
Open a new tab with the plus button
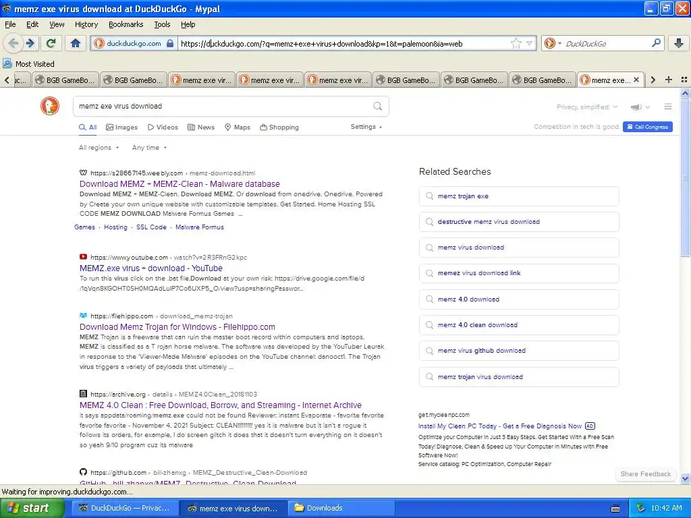coord(669,80)
